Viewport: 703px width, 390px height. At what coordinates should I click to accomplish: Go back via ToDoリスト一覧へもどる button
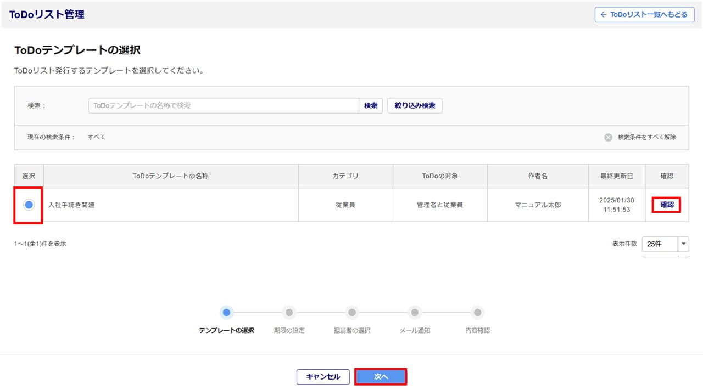click(644, 15)
